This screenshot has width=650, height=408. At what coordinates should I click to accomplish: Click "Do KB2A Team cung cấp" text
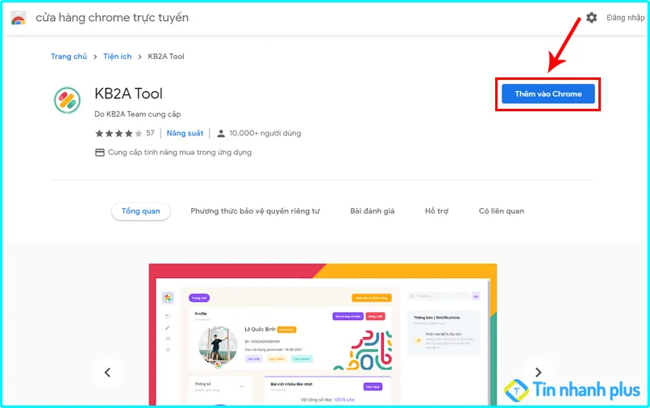tap(138, 114)
